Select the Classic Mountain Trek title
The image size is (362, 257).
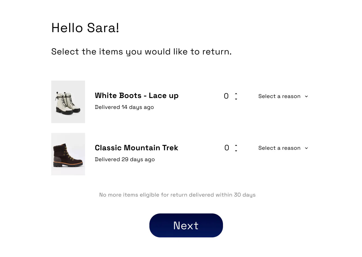(136, 148)
